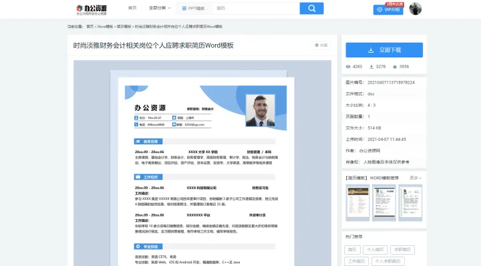Viewport: 481px width, 266px height.
Task: Select the 个人简历 hot tag
Action: point(375,250)
